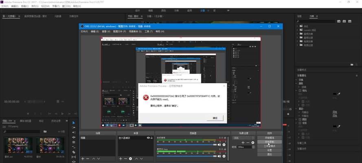
Task: Toggle lock of 显示器捕获 source
Action: (151, 138)
